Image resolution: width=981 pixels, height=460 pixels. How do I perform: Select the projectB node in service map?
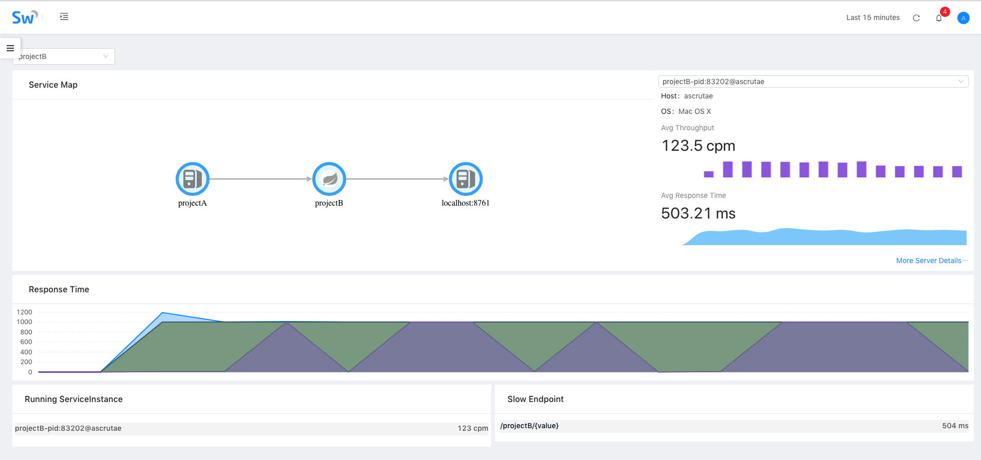click(329, 179)
